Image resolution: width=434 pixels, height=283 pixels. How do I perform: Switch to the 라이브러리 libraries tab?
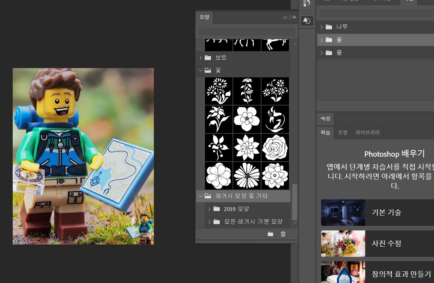367,133
